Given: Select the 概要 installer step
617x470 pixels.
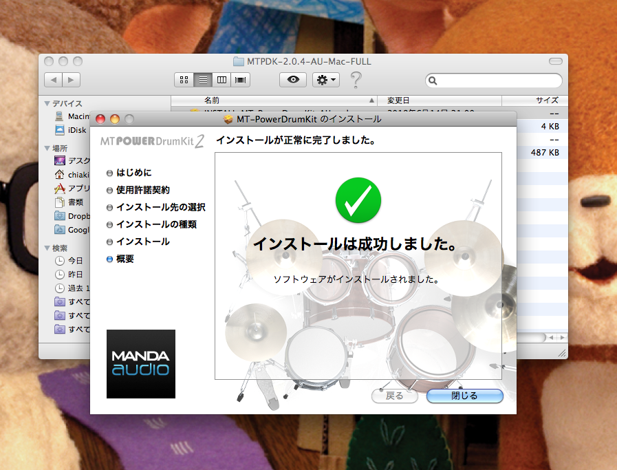Looking at the screenshot, I should 120,259.
